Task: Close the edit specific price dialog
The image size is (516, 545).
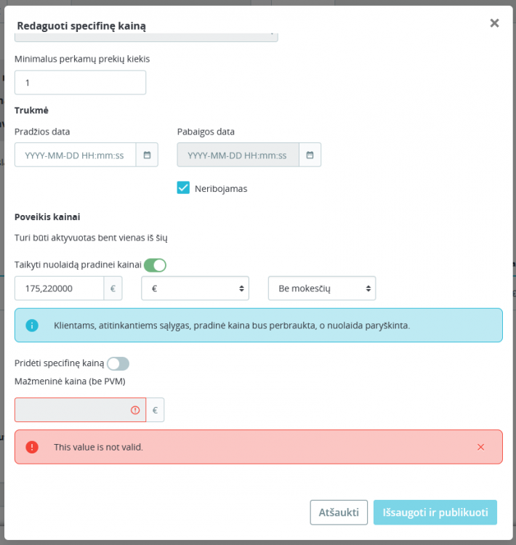Action: pos(494,23)
